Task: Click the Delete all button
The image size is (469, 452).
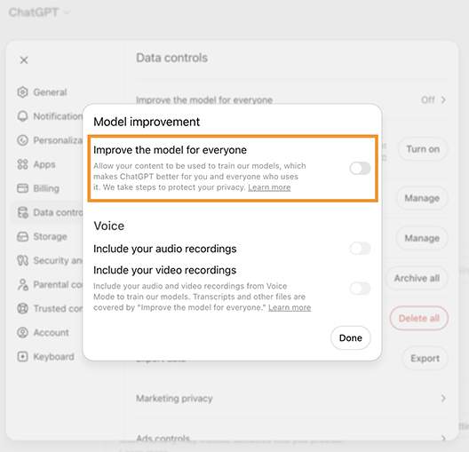Action: (x=418, y=318)
